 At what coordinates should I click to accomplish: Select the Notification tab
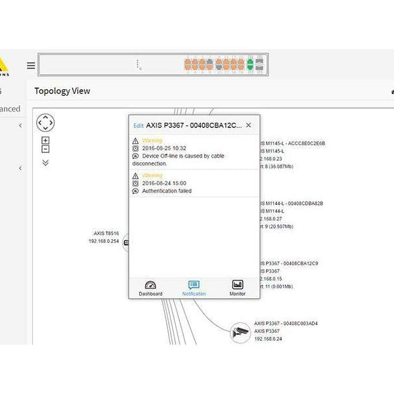[x=194, y=288]
